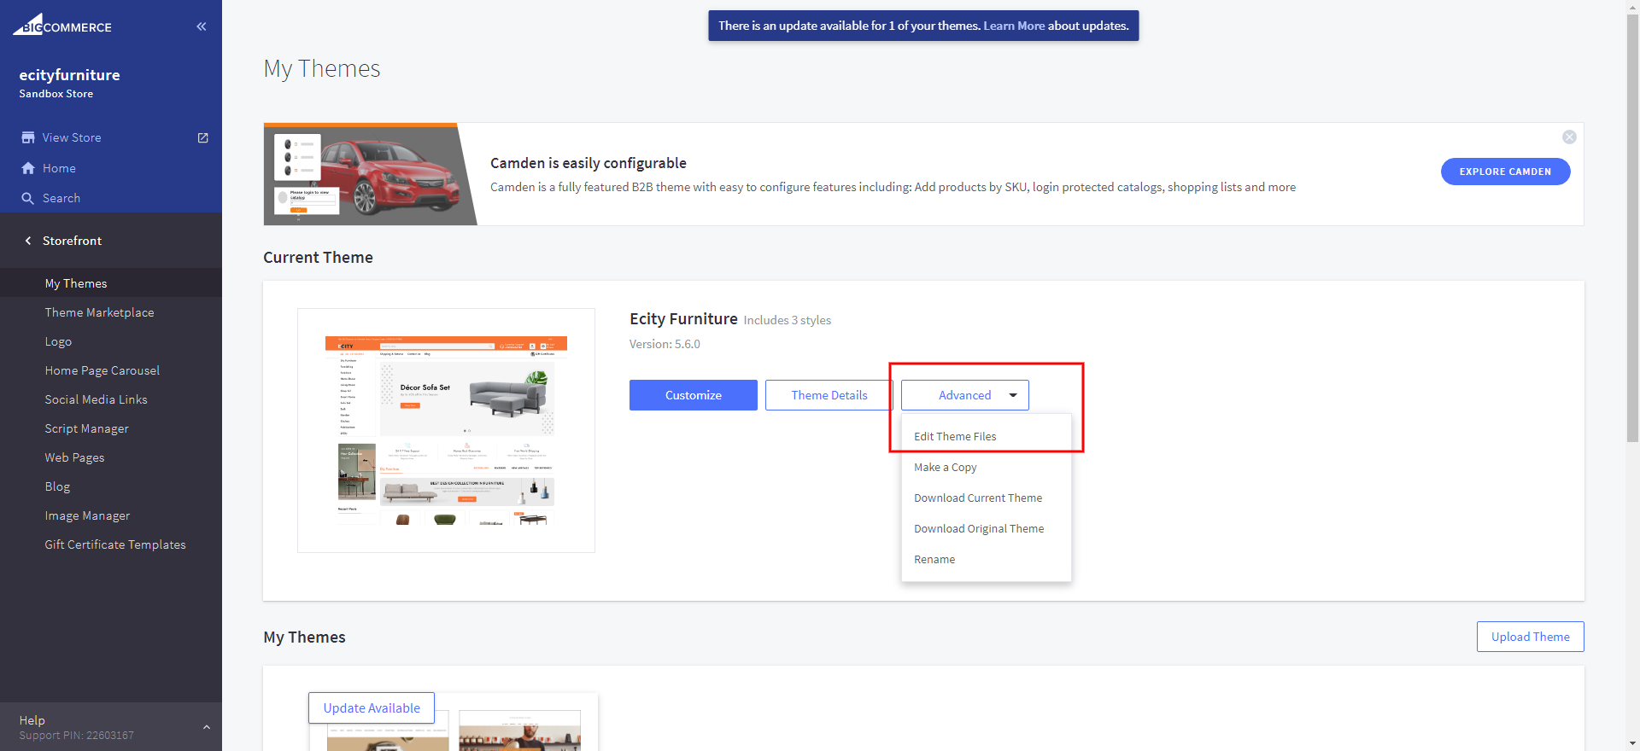This screenshot has height=751, width=1640.
Task: Expand the Help panel chevron
Action: click(206, 727)
